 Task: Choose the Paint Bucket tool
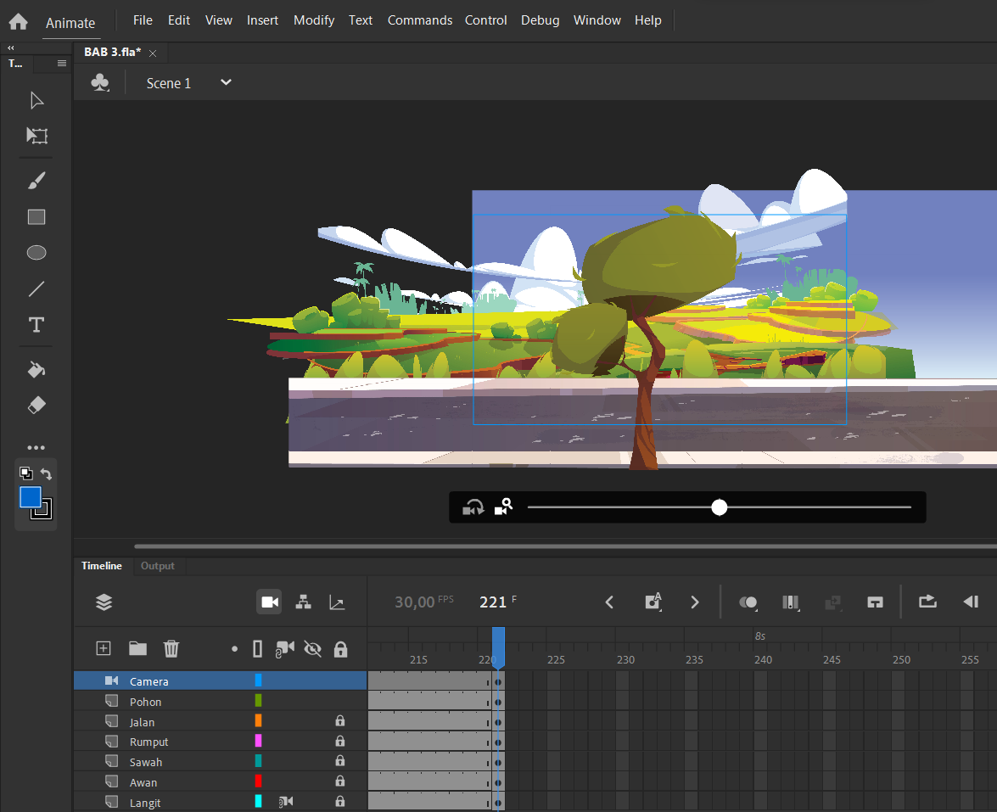click(36, 369)
